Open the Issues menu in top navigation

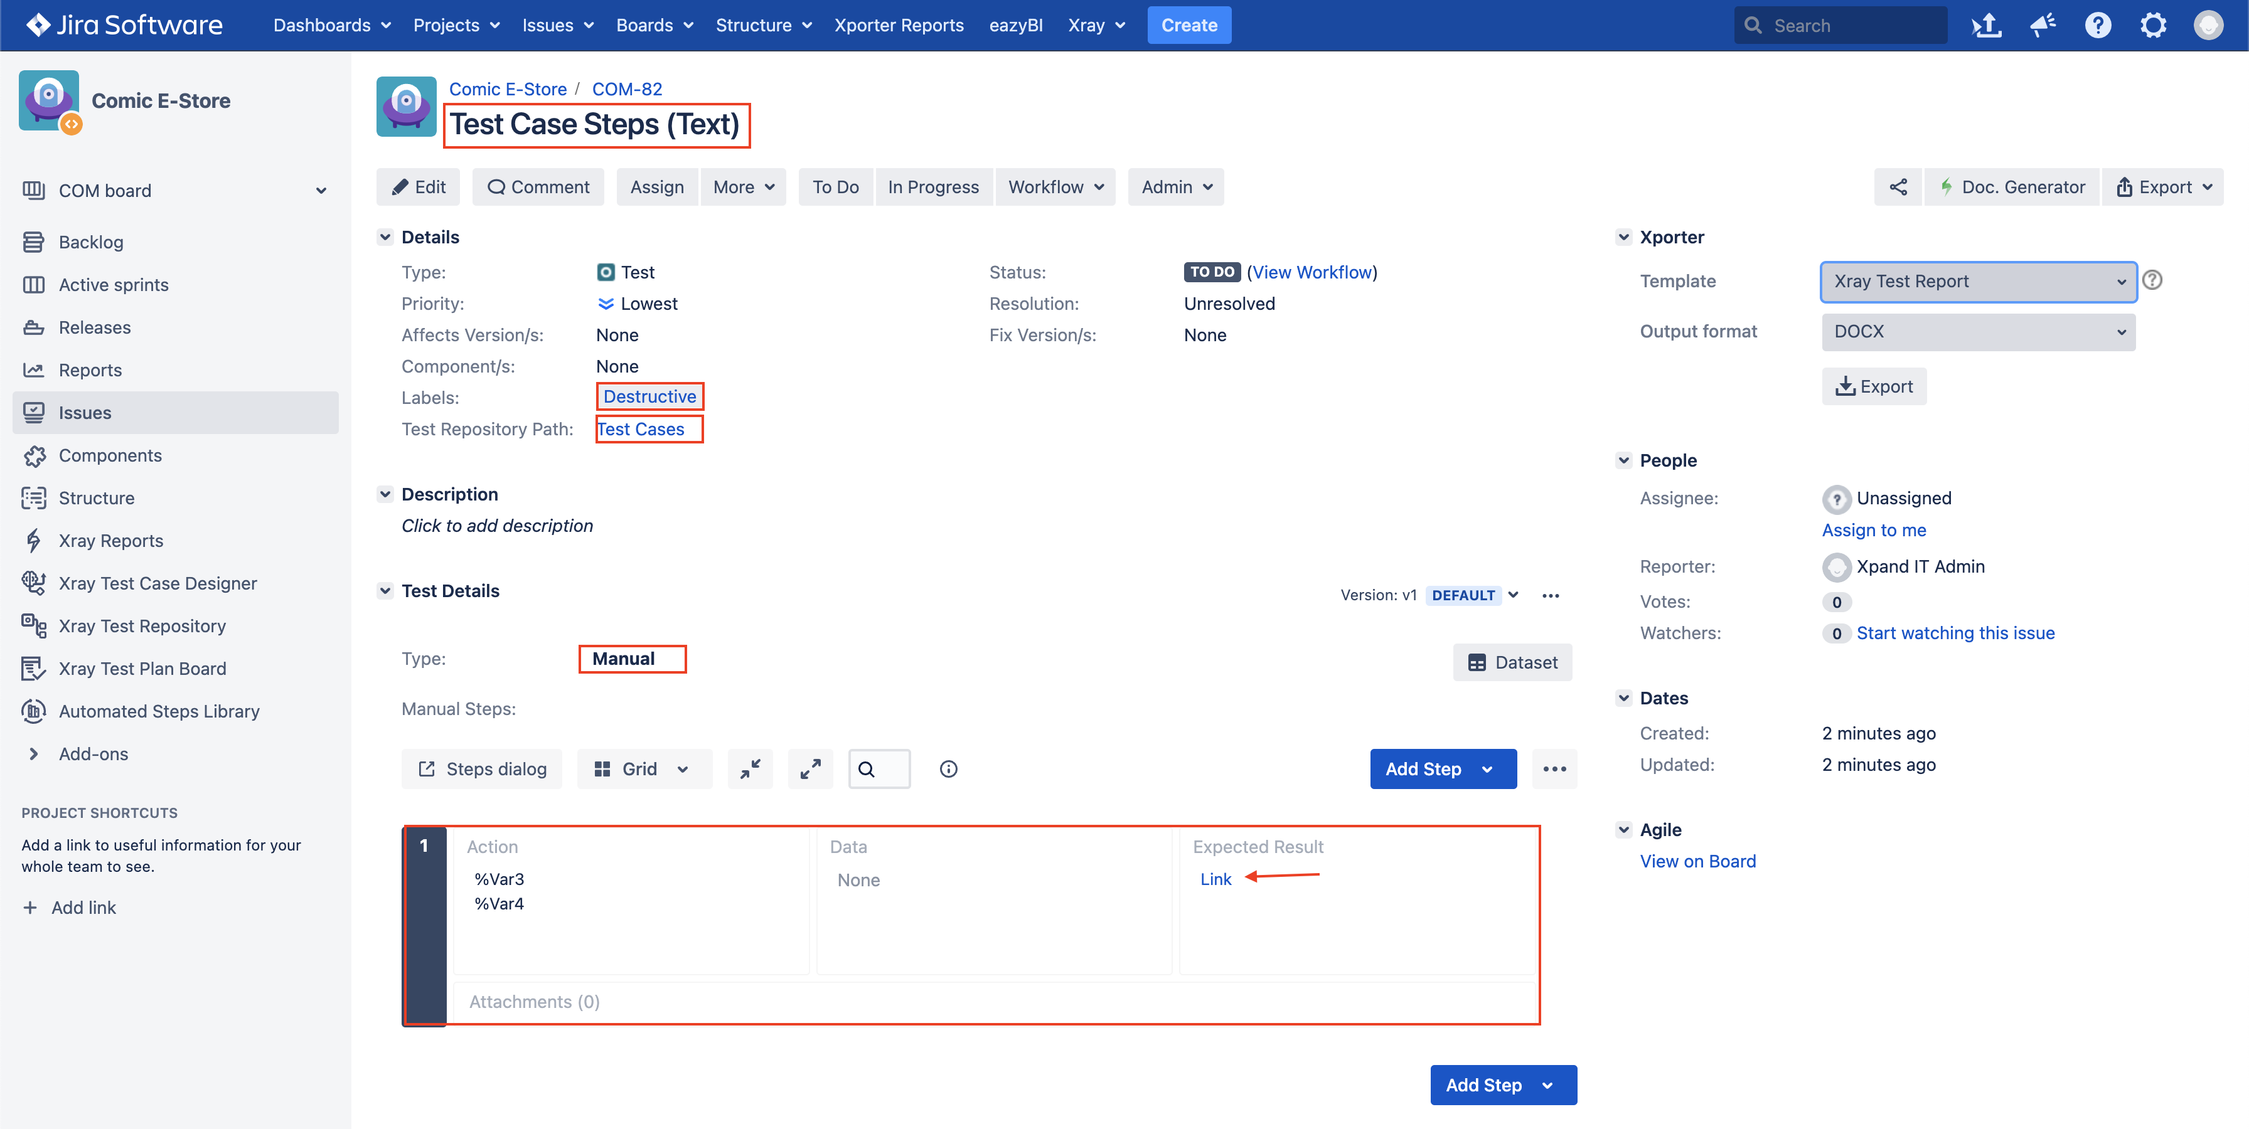coord(557,25)
